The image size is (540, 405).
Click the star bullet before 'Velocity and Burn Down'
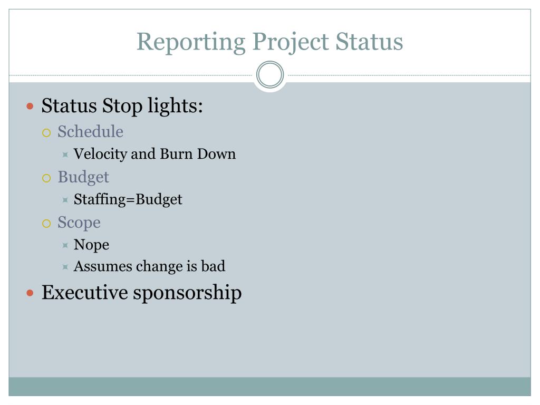[65, 155]
